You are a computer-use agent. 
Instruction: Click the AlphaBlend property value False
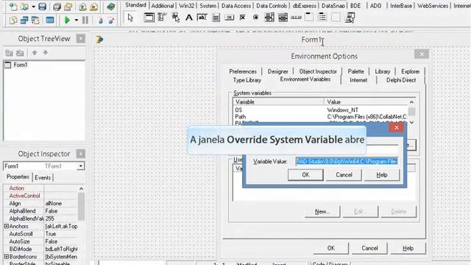point(52,211)
